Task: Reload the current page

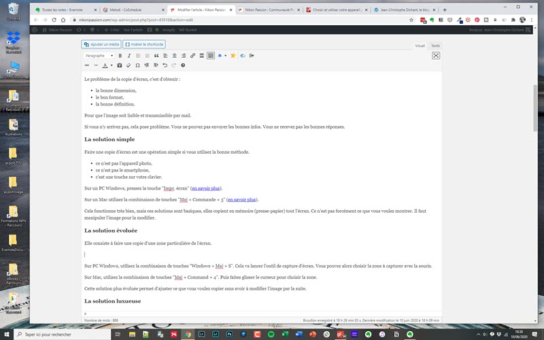Action: [54, 20]
